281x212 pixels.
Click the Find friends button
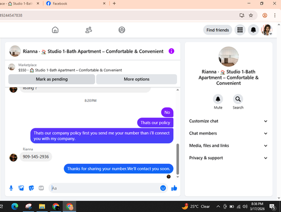click(x=217, y=30)
